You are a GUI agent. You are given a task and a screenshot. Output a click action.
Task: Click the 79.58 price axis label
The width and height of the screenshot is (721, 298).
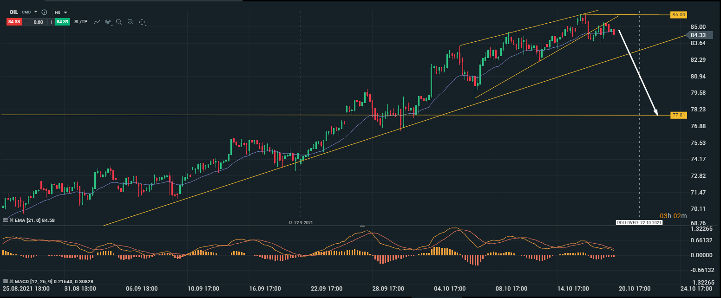pyautogui.click(x=698, y=93)
